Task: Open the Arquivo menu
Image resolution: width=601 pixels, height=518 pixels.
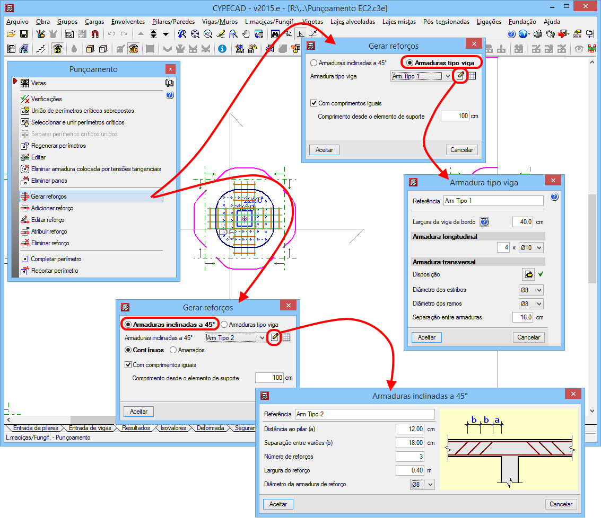Action: 18,21
